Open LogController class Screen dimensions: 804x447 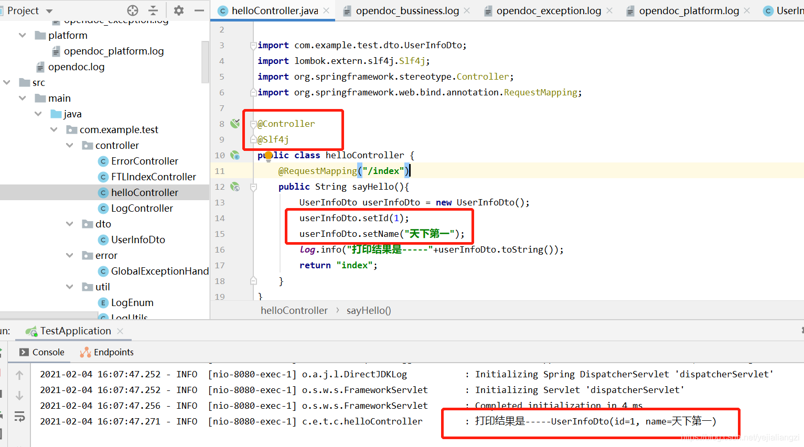[x=142, y=208]
